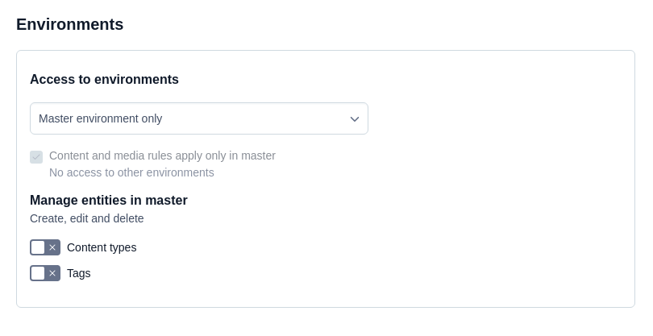This screenshot has height=336, width=653.
Task: Click the 'Create, edit and delete' description
Action: coord(87,218)
